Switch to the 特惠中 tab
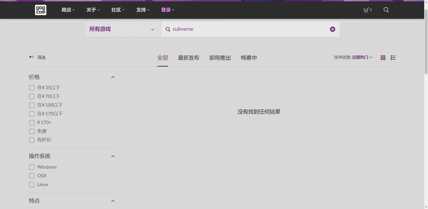Viewport: 428px width, 209px height. [249, 58]
